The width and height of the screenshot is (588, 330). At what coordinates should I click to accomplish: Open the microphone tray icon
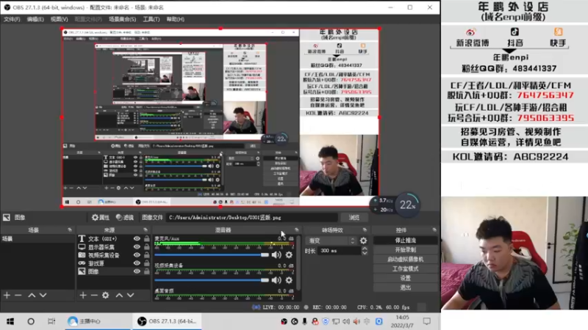click(304, 321)
